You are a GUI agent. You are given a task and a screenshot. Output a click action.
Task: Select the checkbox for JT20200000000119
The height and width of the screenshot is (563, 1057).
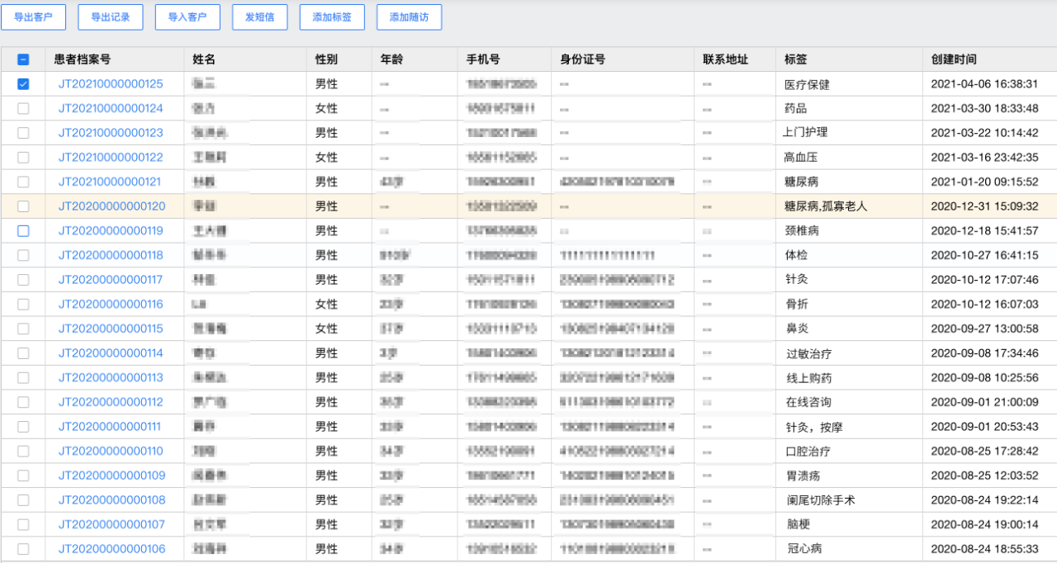click(23, 231)
